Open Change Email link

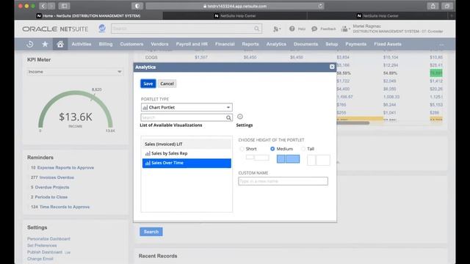coord(40,259)
